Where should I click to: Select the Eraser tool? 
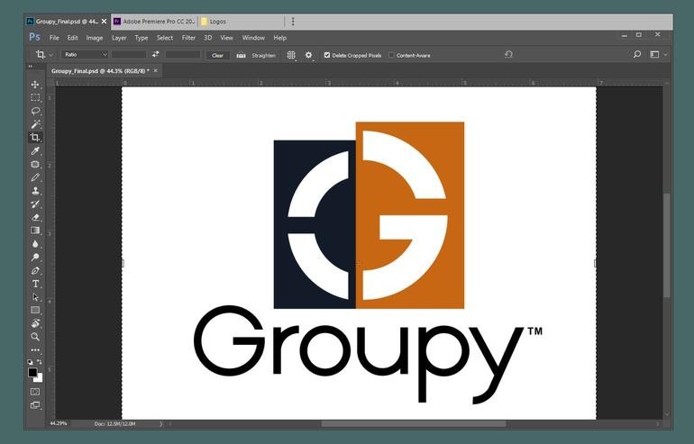(36, 217)
